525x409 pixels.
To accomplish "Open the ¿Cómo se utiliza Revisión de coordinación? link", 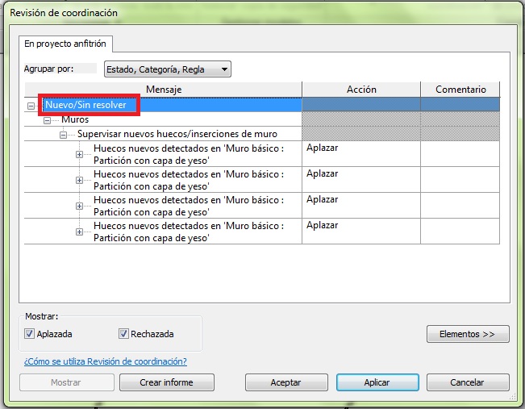I will (x=105, y=361).
